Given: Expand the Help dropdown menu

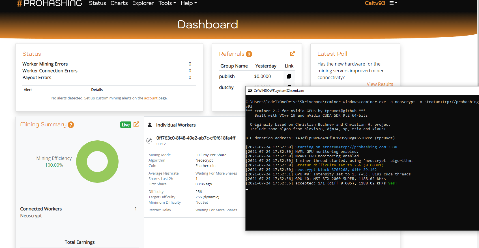Looking at the screenshot, I should [189, 3].
